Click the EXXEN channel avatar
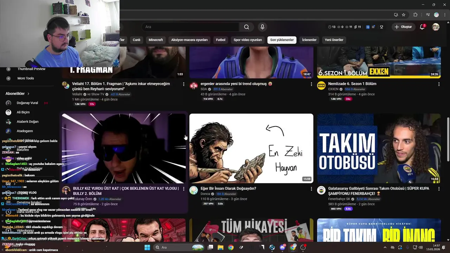Viewport: 450px width, 253px height. pos(321,85)
